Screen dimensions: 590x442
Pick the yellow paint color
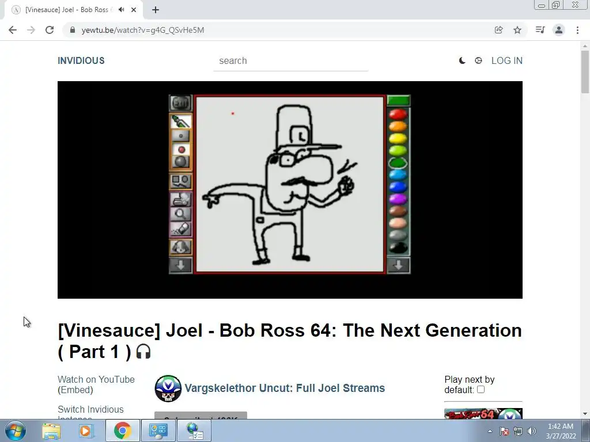pyautogui.click(x=398, y=138)
